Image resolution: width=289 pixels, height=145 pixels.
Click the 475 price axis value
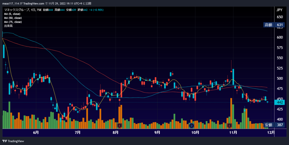click(280, 89)
